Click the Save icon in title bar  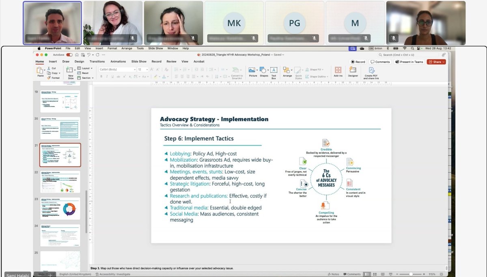point(83,54)
